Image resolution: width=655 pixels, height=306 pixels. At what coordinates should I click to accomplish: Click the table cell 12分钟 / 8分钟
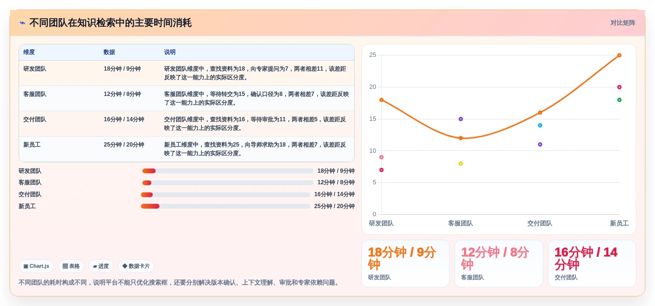point(122,94)
